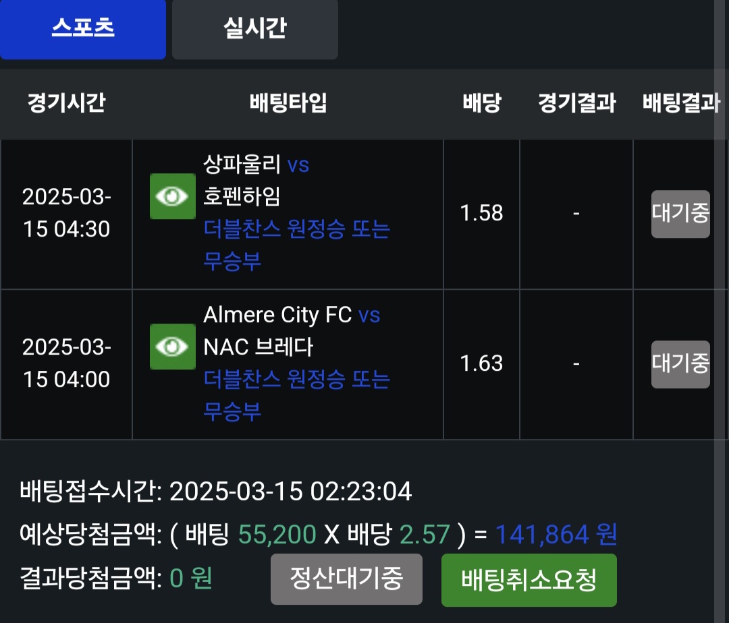Click the 경기시간 column header
Screen dimensions: 729x623
[66, 104]
